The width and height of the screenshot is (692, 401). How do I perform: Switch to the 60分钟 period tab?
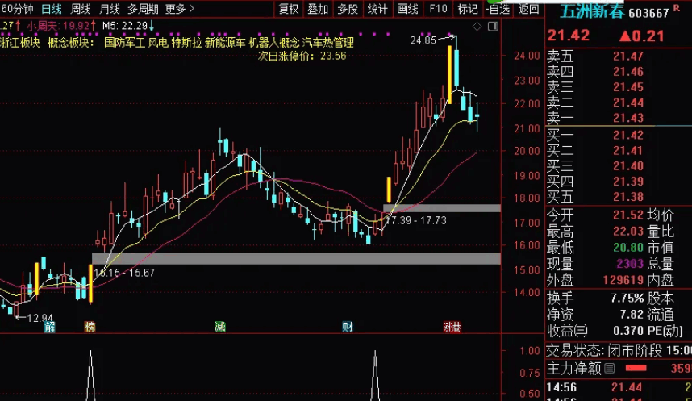[17, 9]
